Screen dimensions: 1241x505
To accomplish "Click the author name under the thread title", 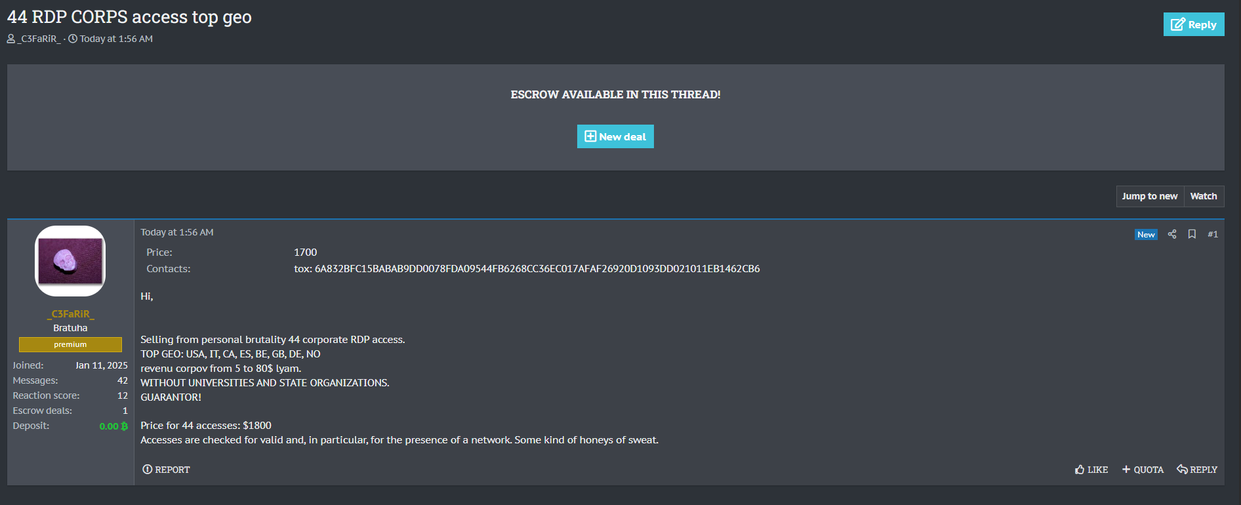I will (40, 39).
